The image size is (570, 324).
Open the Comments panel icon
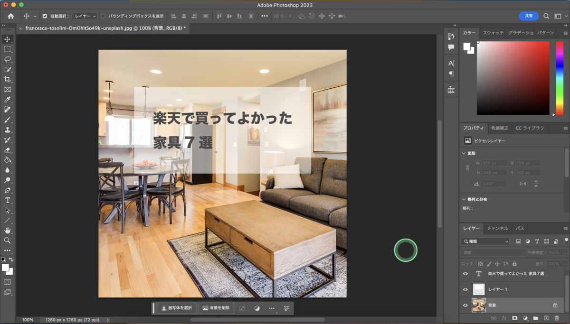pos(451,47)
